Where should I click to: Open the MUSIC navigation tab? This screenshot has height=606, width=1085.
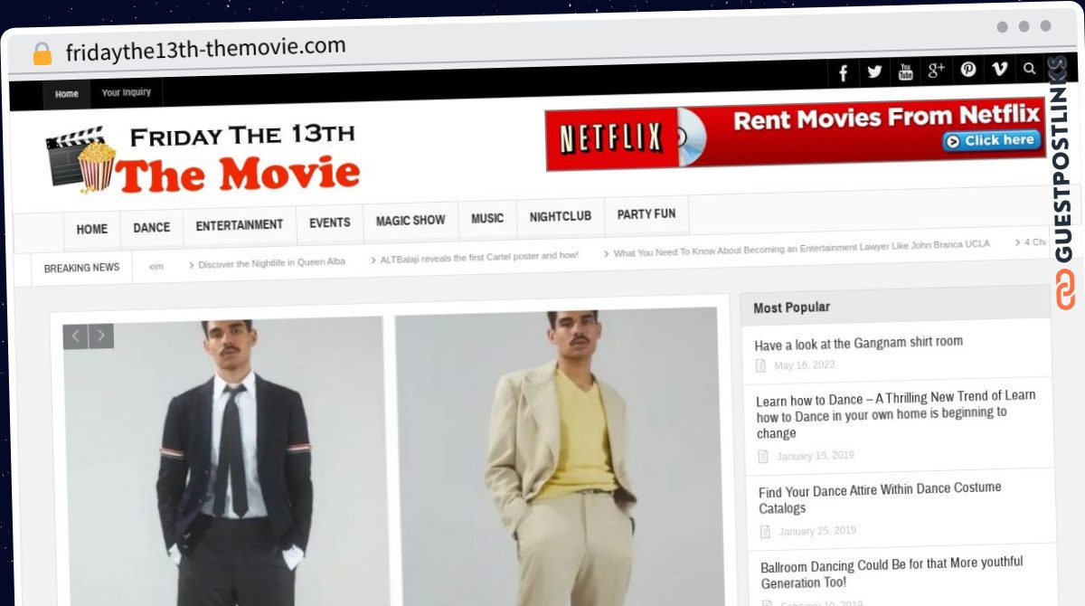coord(487,219)
